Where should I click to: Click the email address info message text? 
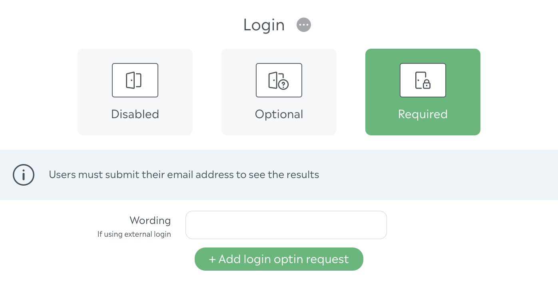(x=184, y=175)
